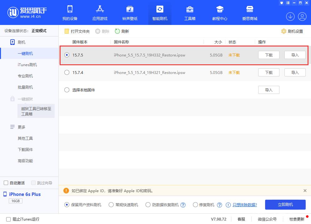
Task: Select the 15.7.4 firmware radio button
Action: click(x=67, y=72)
